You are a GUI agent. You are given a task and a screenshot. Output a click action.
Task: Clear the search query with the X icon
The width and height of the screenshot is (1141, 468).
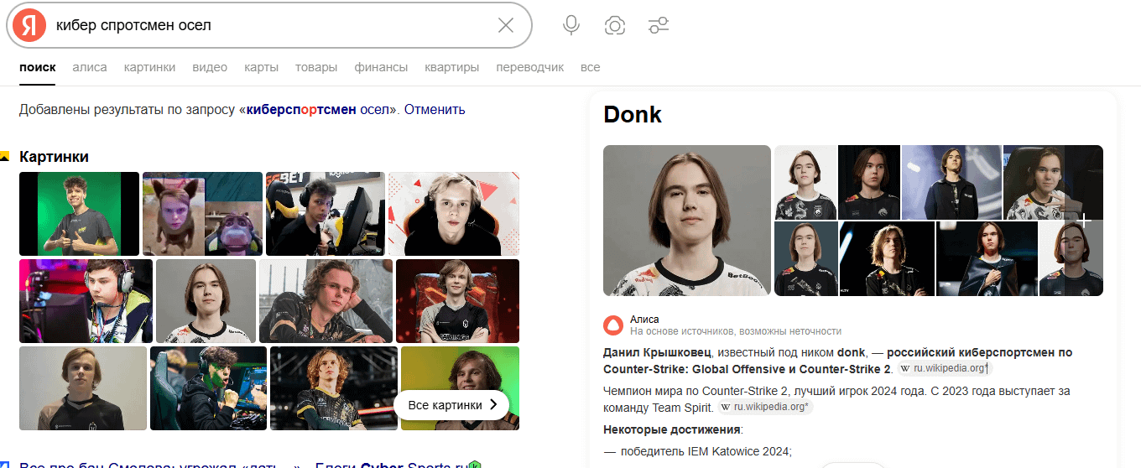[x=506, y=25]
